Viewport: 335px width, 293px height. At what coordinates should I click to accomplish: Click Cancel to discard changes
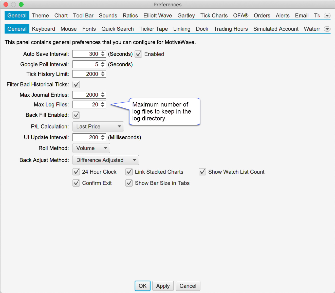click(x=188, y=286)
